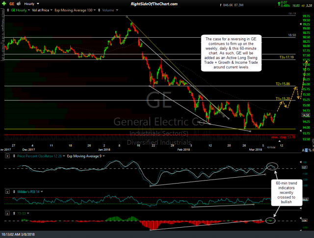Click the price-axis marker arrow near 13.75

click(x=300, y=131)
